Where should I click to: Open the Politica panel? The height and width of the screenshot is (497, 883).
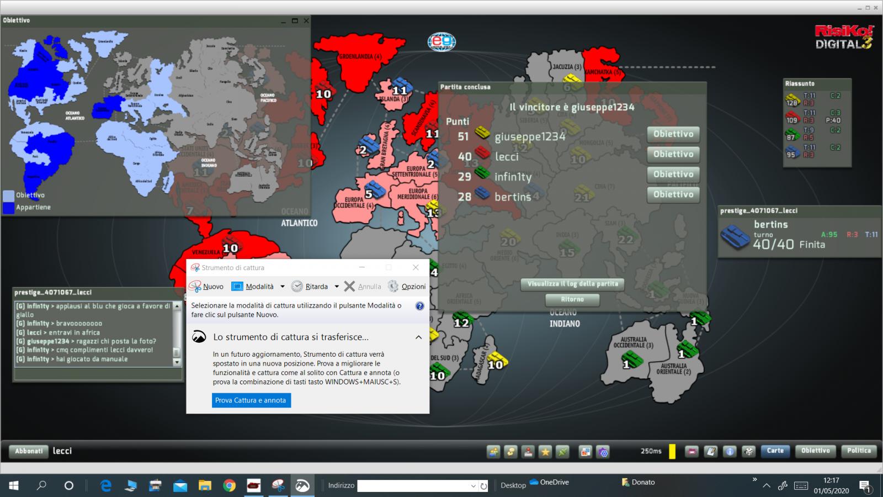859,451
